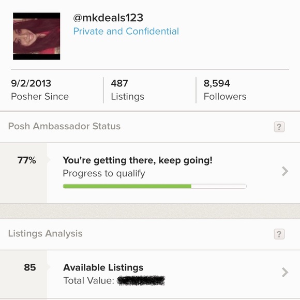Expand the Posh Ambassador progress chevron
The width and height of the screenshot is (300, 300).
coord(285,171)
